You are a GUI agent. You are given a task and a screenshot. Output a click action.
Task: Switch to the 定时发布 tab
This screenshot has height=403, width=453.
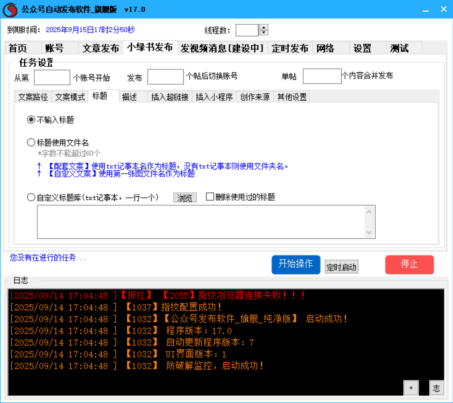(290, 48)
